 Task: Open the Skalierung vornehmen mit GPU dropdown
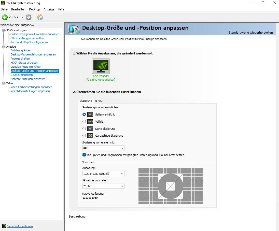click(x=103, y=148)
